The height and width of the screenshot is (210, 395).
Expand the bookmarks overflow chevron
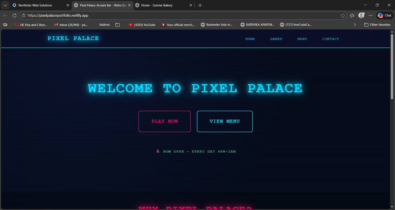pyautogui.click(x=355, y=25)
